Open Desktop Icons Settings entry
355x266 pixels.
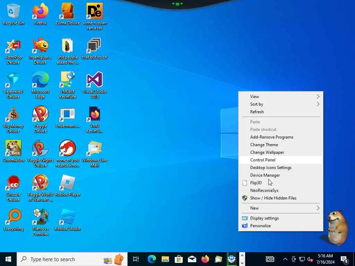tap(281, 168)
